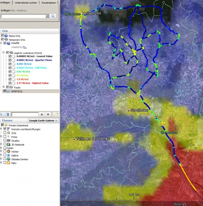Click the 0.00003 W/m2 placemark circle icon

14,57
